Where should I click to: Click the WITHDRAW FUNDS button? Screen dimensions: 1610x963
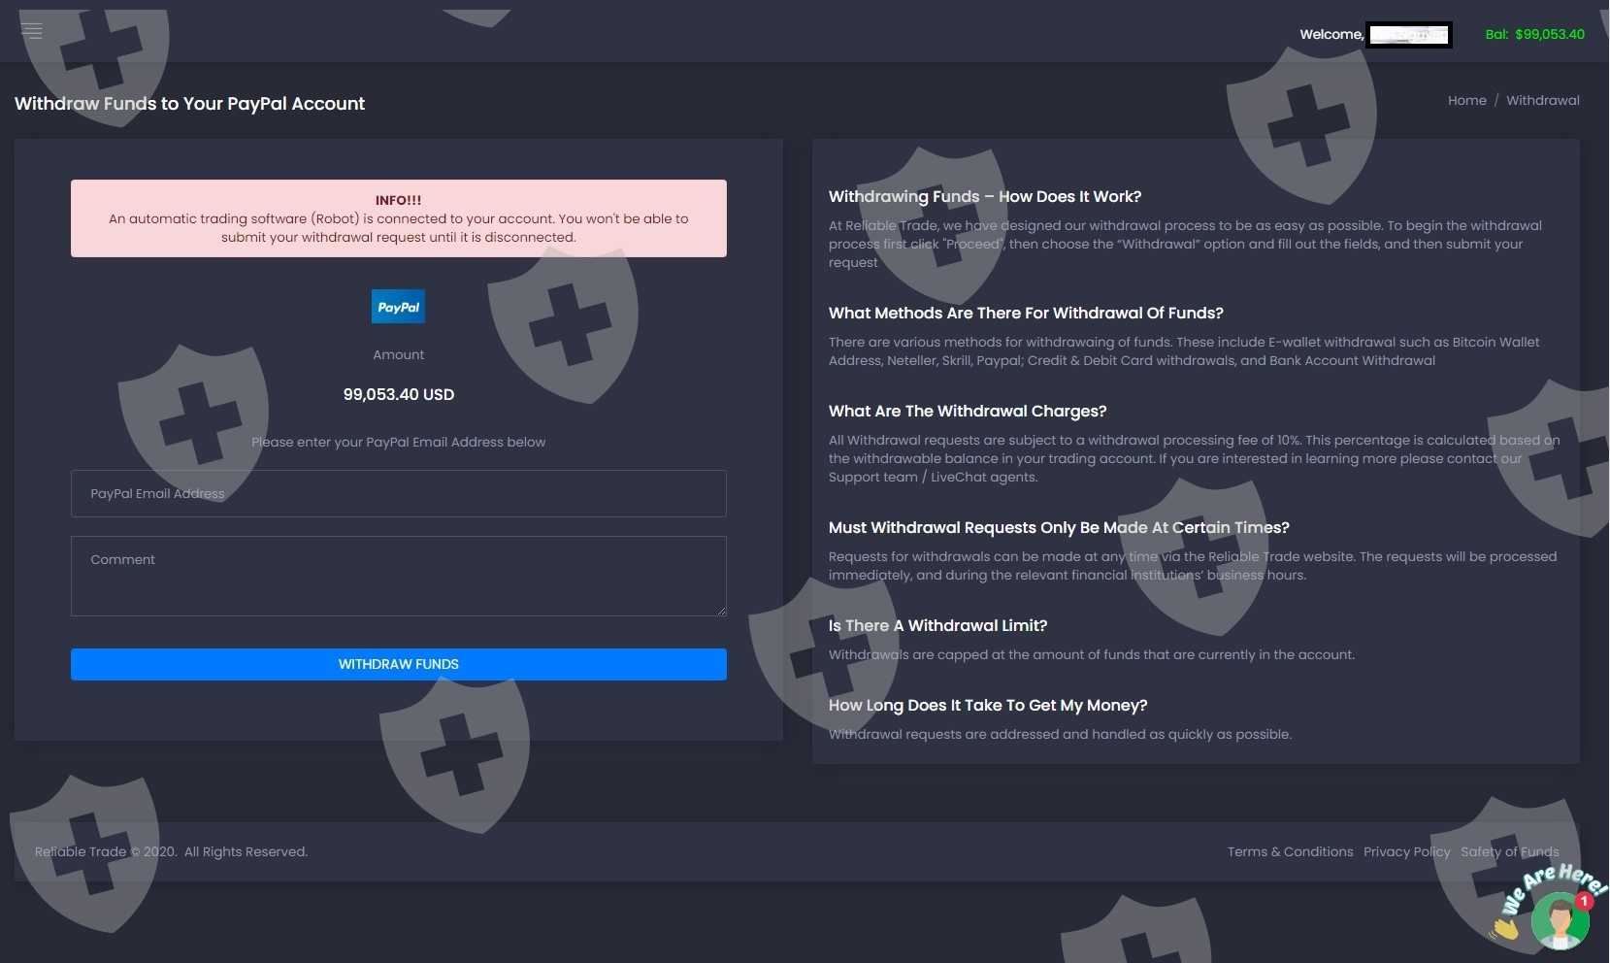pyautogui.click(x=398, y=664)
